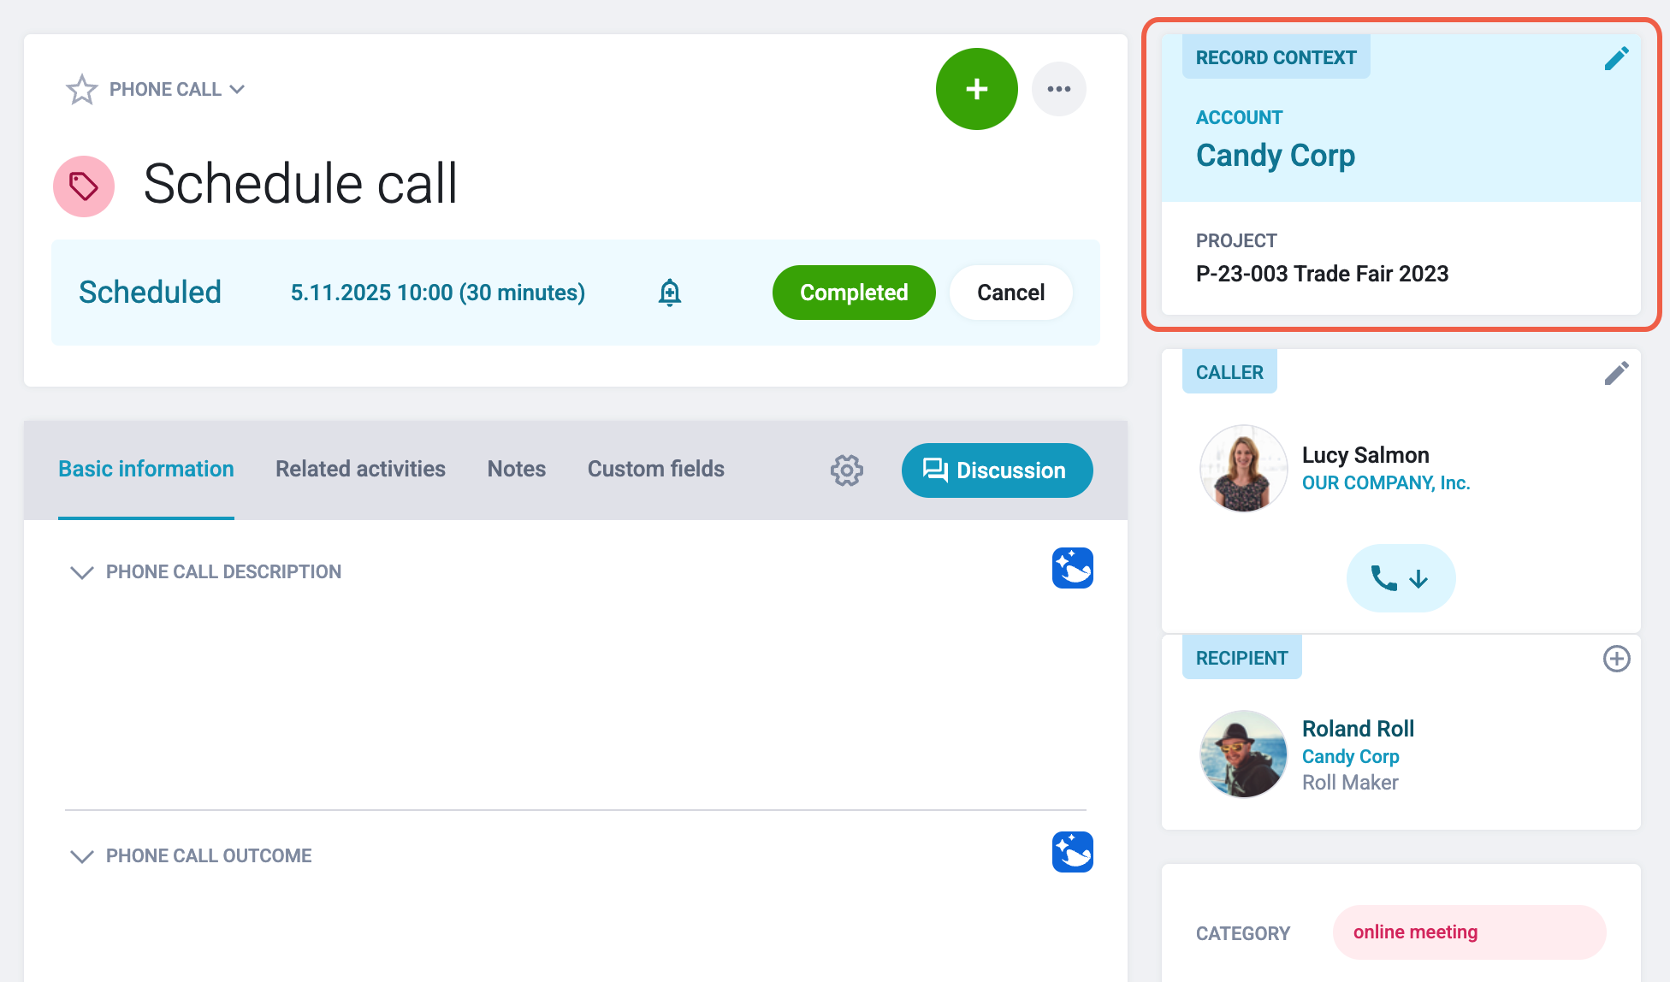The width and height of the screenshot is (1670, 982).
Task: Click the CATEGORY label
Action: click(1242, 933)
